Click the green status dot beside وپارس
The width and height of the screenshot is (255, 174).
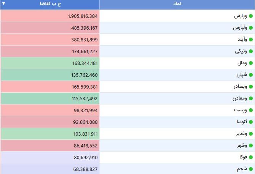click(251, 16)
